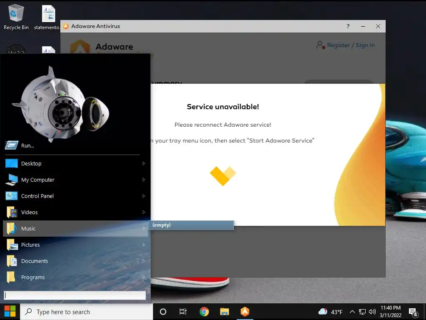Open Control Panel in start menu

[x=76, y=196]
